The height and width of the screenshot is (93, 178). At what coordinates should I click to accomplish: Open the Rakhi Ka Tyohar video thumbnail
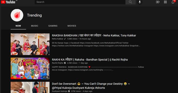[30, 68]
